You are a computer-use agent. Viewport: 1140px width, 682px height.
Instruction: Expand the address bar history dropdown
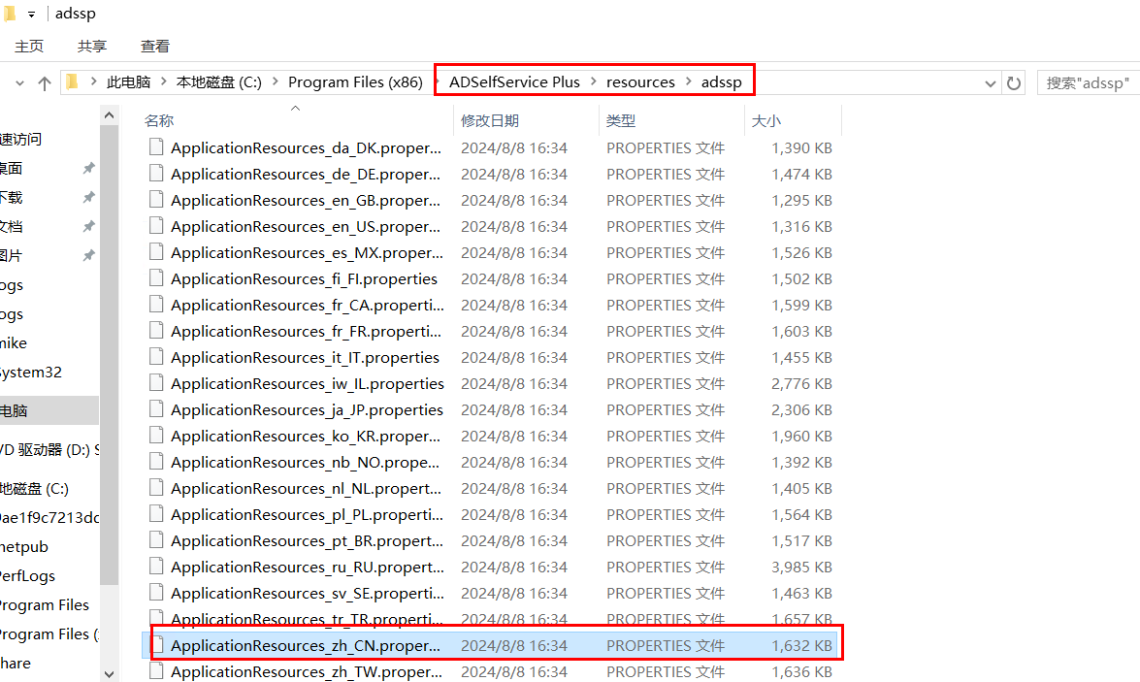tap(990, 82)
